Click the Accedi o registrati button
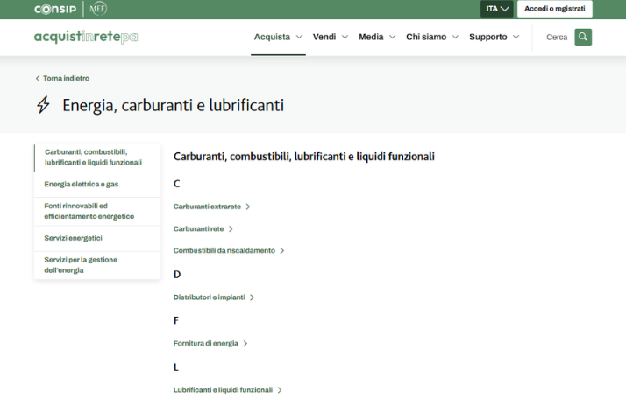Screen dimensions: 626x413 (554, 9)
